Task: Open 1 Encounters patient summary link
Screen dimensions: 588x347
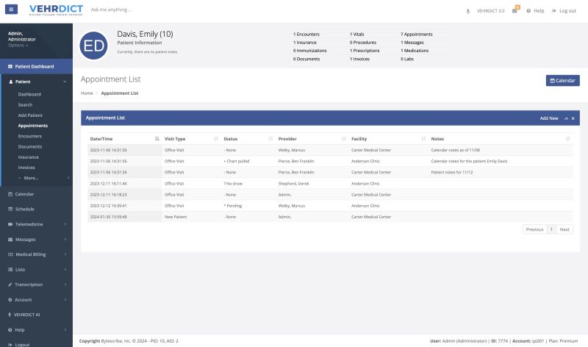Action: pyautogui.click(x=306, y=34)
